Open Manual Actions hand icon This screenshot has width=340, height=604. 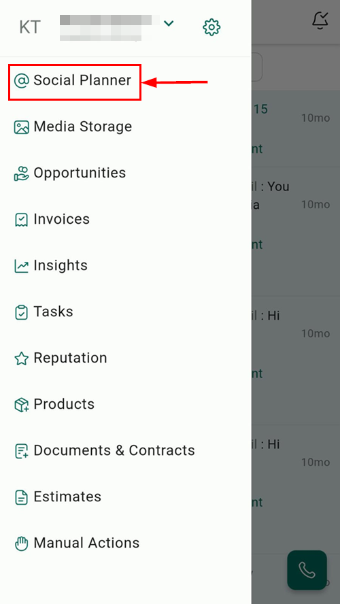click(x=22, y=543)
